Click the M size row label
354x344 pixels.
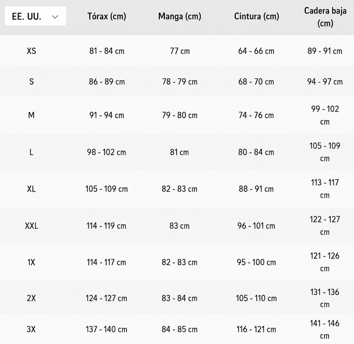coord(31,115)
